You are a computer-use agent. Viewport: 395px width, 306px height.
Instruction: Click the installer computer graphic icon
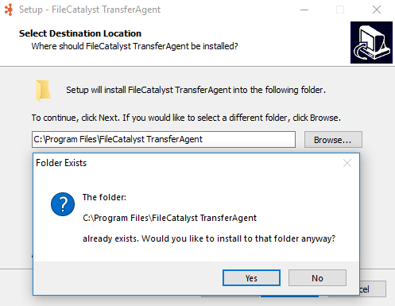(371, 42)
